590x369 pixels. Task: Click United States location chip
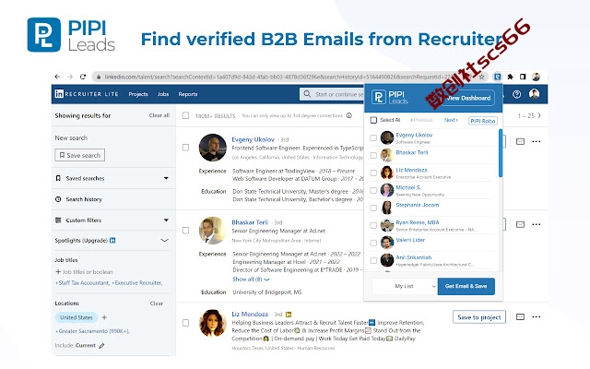(77, 317)
